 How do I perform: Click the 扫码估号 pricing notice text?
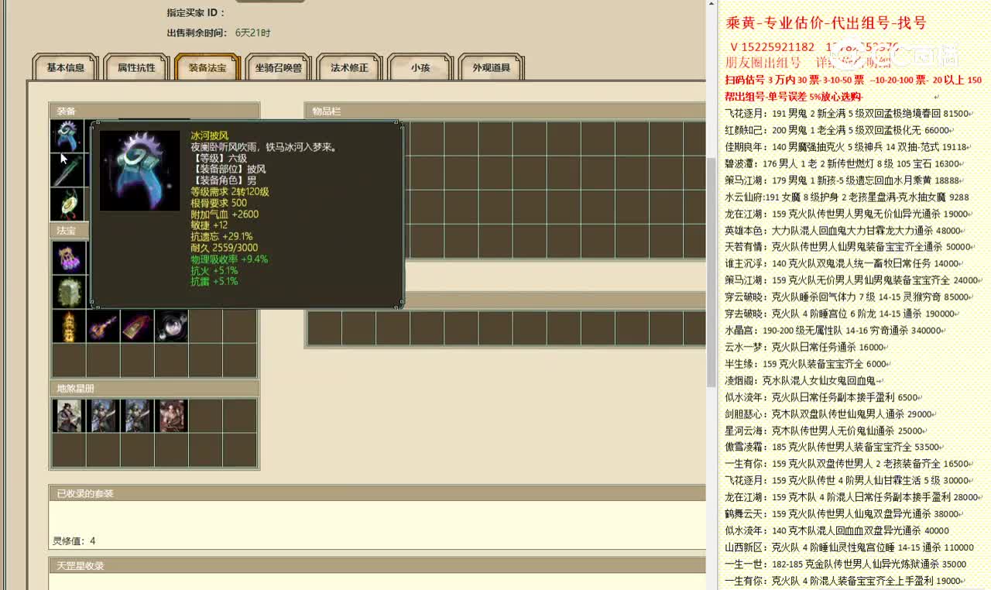(x=853, y=80)
